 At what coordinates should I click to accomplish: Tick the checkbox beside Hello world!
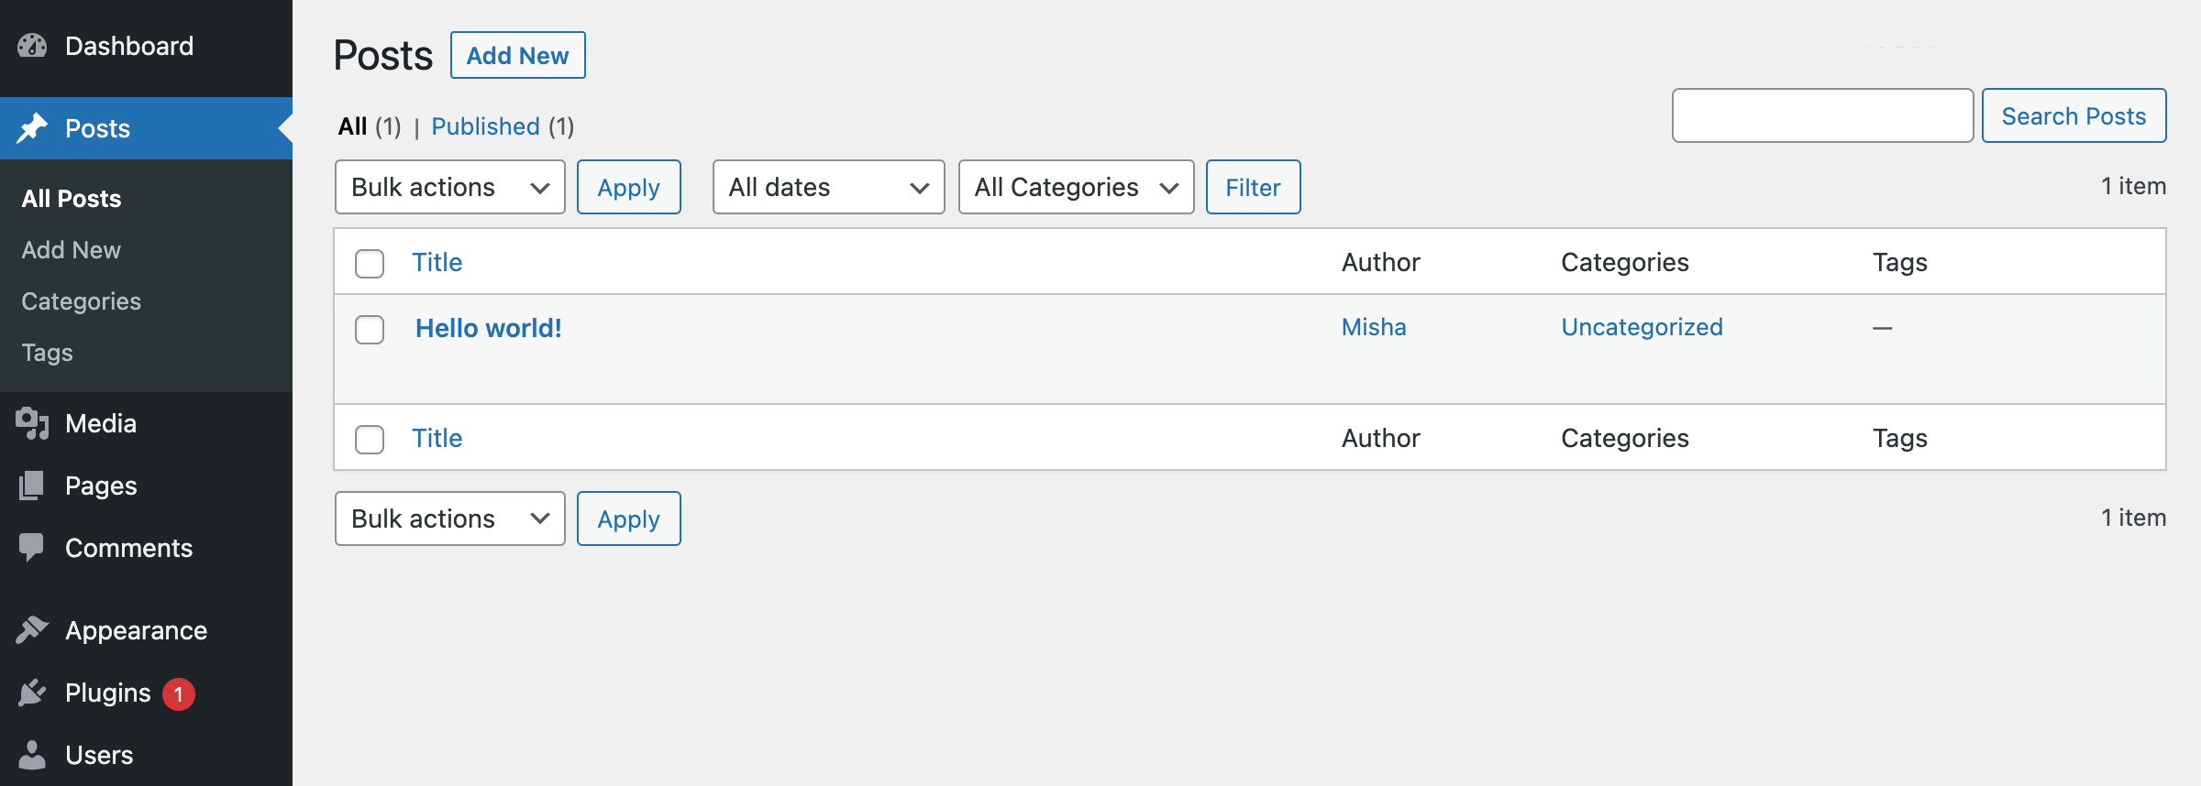(370, 330)
